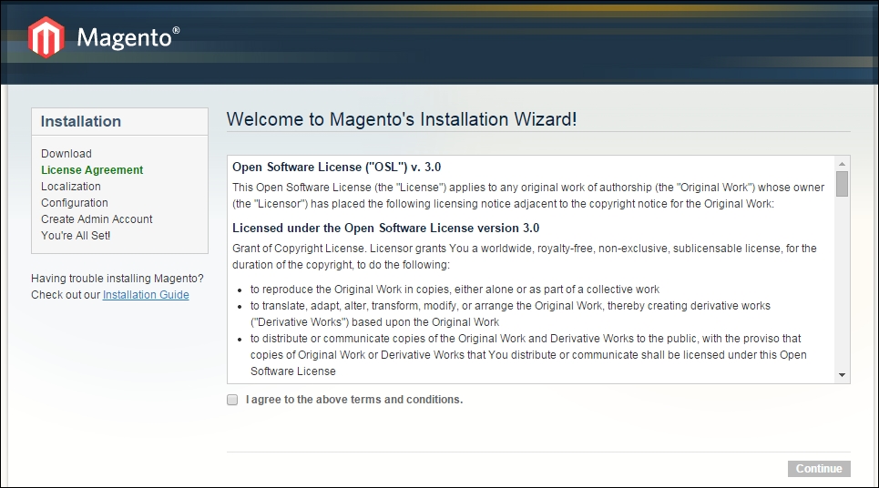The width and height of the screenshot is (879, 488).
Task: Click the Magento wordmark text
Action: coord(128,37)
